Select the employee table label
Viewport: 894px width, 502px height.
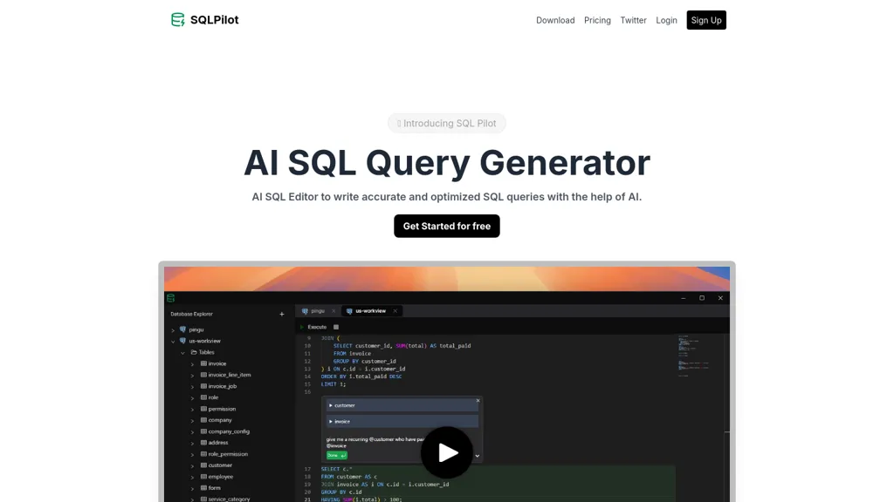(x=221, y=477)
